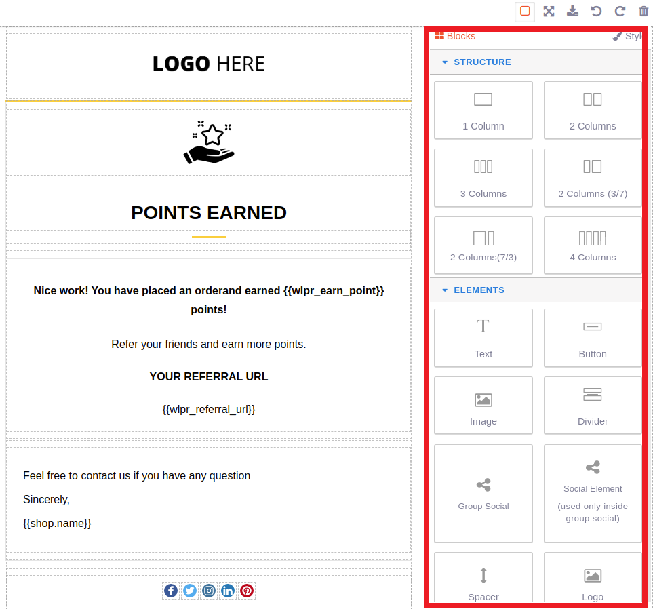
Task: Click the trash icon to clear template
Action: point(643,12)
